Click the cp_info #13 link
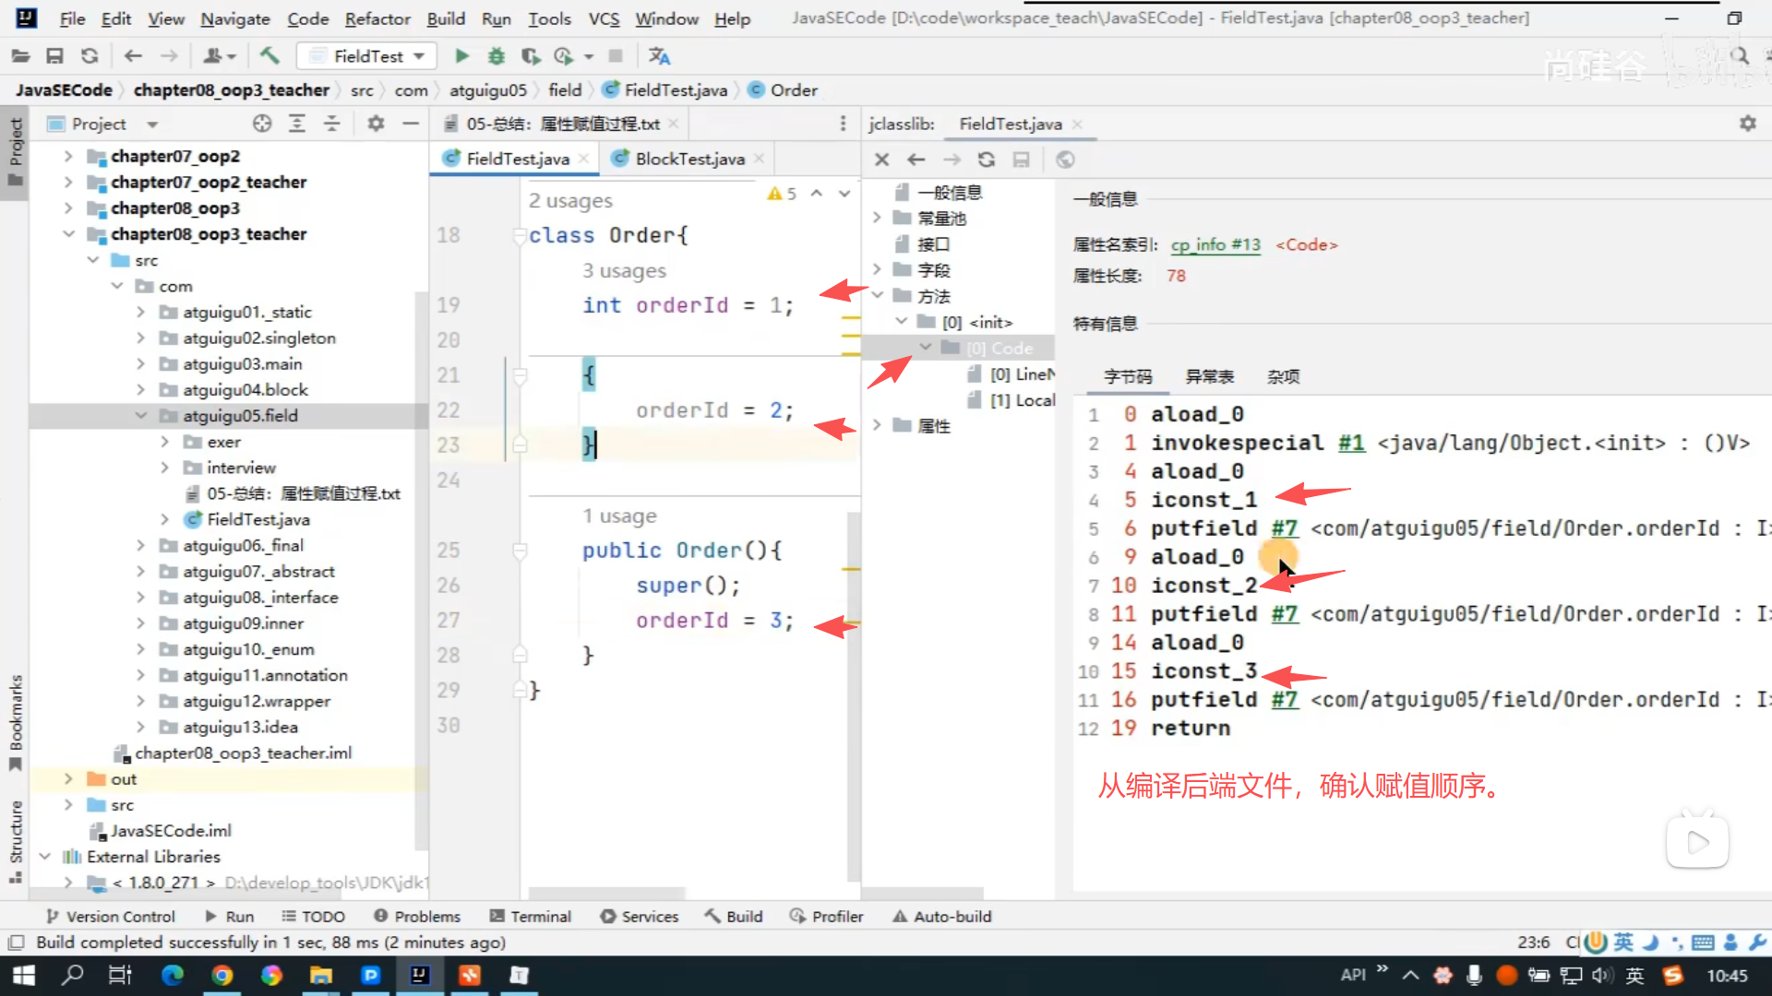The width and height of the screenshot is (1772, 996). pos(1215,244)
